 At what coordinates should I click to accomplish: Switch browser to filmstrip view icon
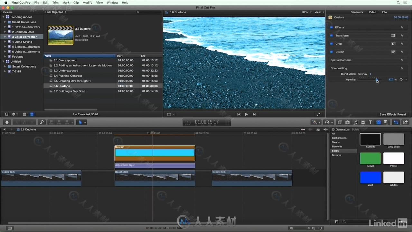pos(24,114)
